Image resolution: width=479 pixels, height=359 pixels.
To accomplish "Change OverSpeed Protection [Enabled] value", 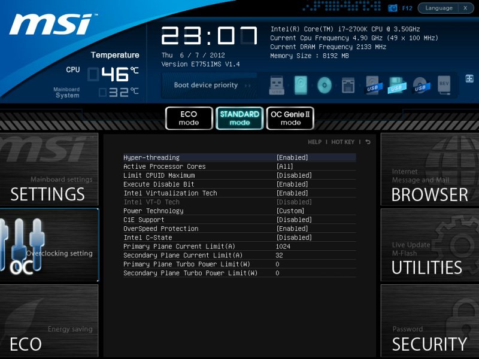I will (x=292, y=229).
